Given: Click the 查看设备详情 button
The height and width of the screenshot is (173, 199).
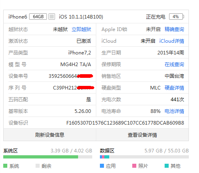Looking at the screenshot, I should (x=142, y=135).
